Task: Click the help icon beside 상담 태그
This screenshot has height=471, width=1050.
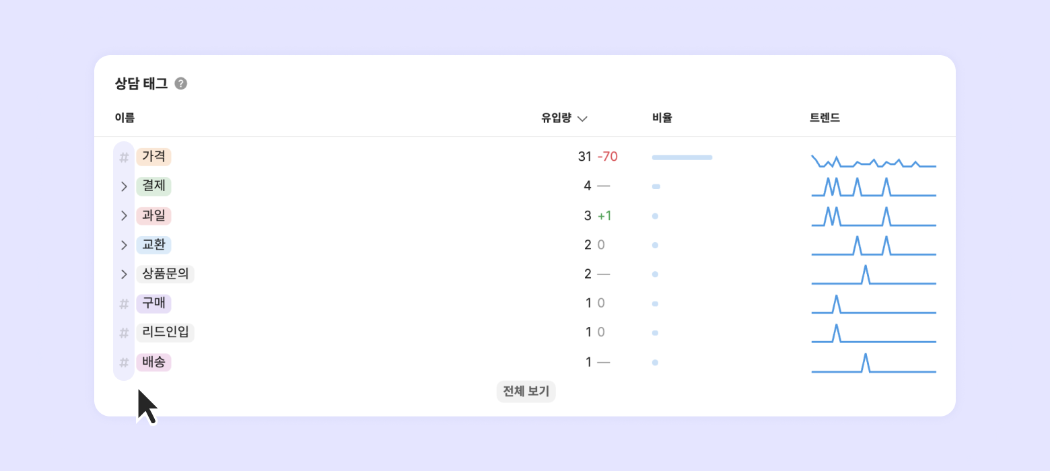Action: click(180, 84)
